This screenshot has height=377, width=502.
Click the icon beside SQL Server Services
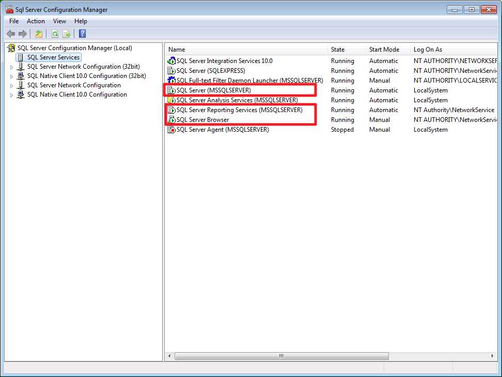(21, 57)
